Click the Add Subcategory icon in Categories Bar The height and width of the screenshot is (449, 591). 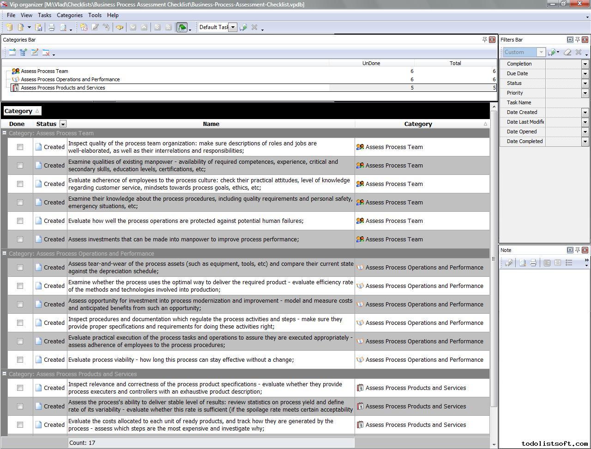click(x=24, y=53)
